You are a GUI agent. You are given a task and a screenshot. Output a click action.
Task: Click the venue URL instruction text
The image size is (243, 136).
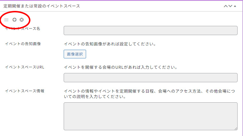coord(120,68)
